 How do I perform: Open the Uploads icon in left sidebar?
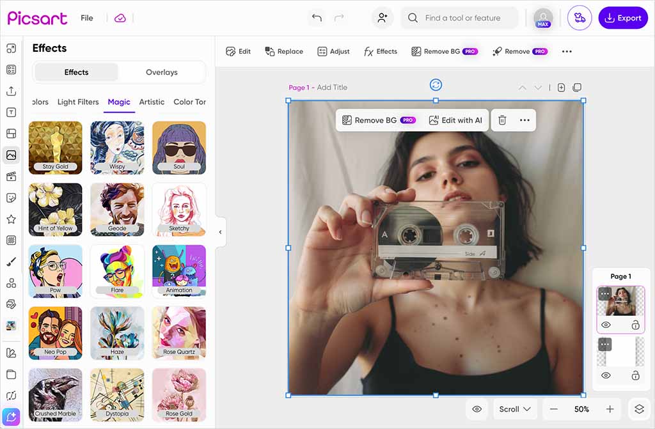pos(11,91)
